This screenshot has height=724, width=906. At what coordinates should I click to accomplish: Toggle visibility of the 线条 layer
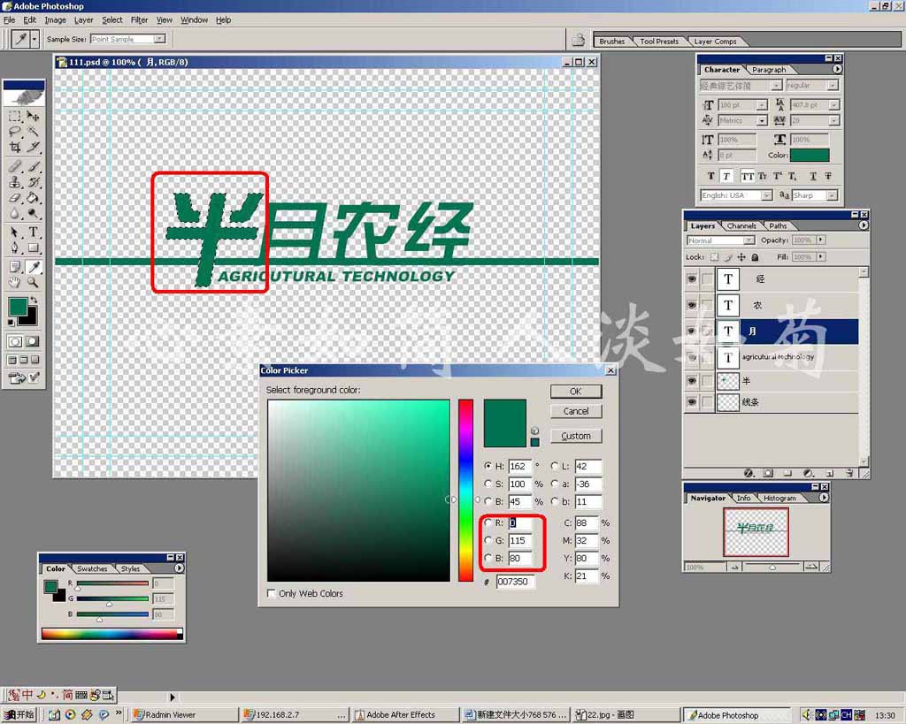691,402
